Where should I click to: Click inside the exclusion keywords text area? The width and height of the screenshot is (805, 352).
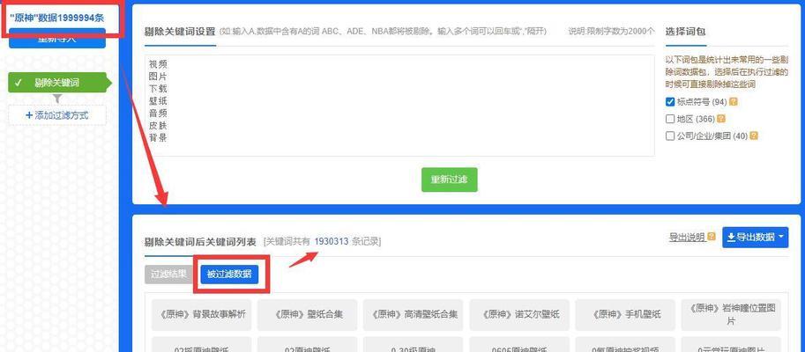coord(399,106)
